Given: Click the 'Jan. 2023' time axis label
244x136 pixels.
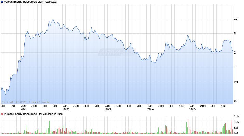Looking at the screenshot, I should 108,108.
